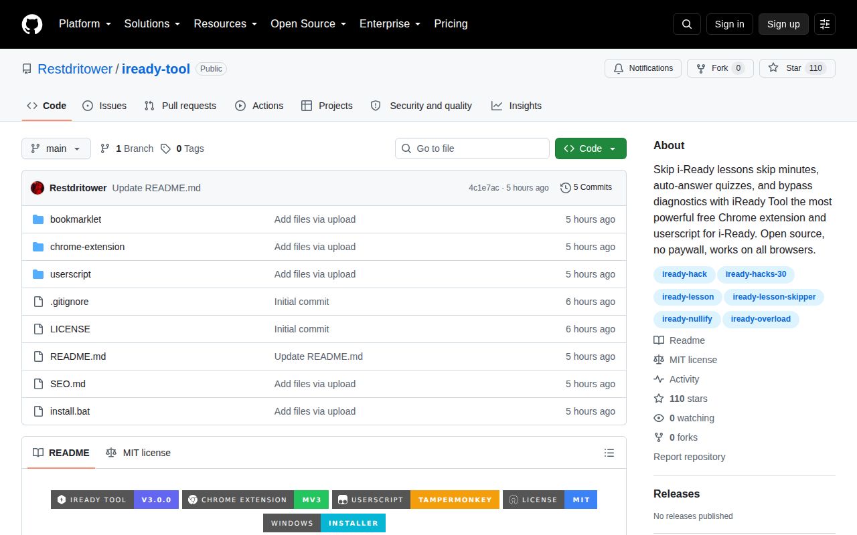Click the iready-hacks-30 topic tag
857x535 pixels.
pos(756,274)
